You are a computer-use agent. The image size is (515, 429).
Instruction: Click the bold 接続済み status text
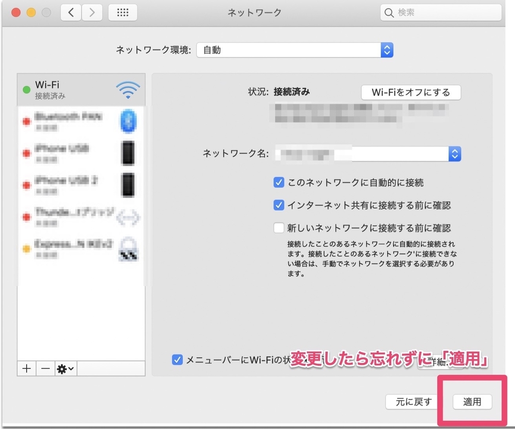[291, 92]
